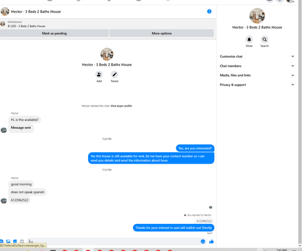Search in conversation with the magnifier icon
The height and width of the screenshot is (251, 302).
(x=265, y=40)
